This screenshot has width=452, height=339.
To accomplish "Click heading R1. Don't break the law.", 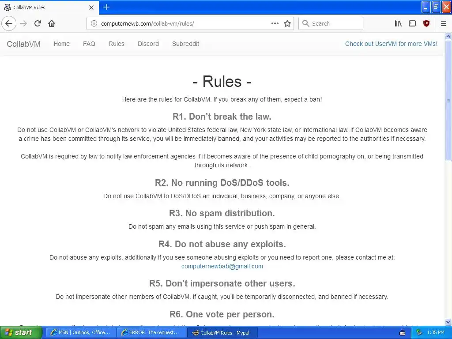I will click(222, 117).
